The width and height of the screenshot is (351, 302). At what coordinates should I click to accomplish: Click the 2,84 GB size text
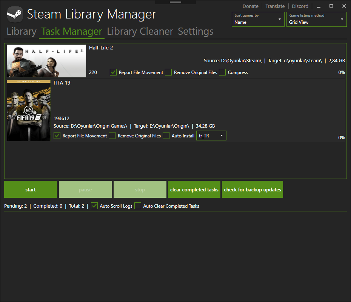337,61
